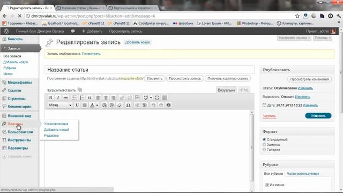Image resolution: width=343 pixels, height=193 pixels.
Task: Open the Абзац paragraph format dropdown
Action: [59, 105]
